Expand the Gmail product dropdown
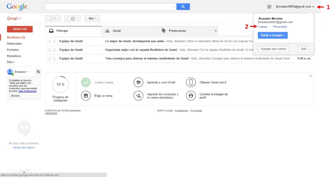Image resolution: width=334 pixels, height=177 pixels. click(14, 19)
